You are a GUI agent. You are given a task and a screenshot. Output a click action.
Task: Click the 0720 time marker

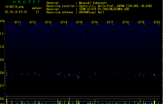[x=157, y=22]
